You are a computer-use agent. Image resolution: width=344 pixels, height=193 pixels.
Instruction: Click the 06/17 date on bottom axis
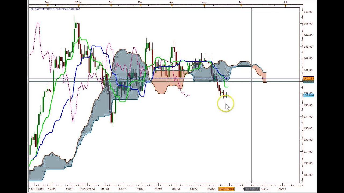tap(264, 189)
